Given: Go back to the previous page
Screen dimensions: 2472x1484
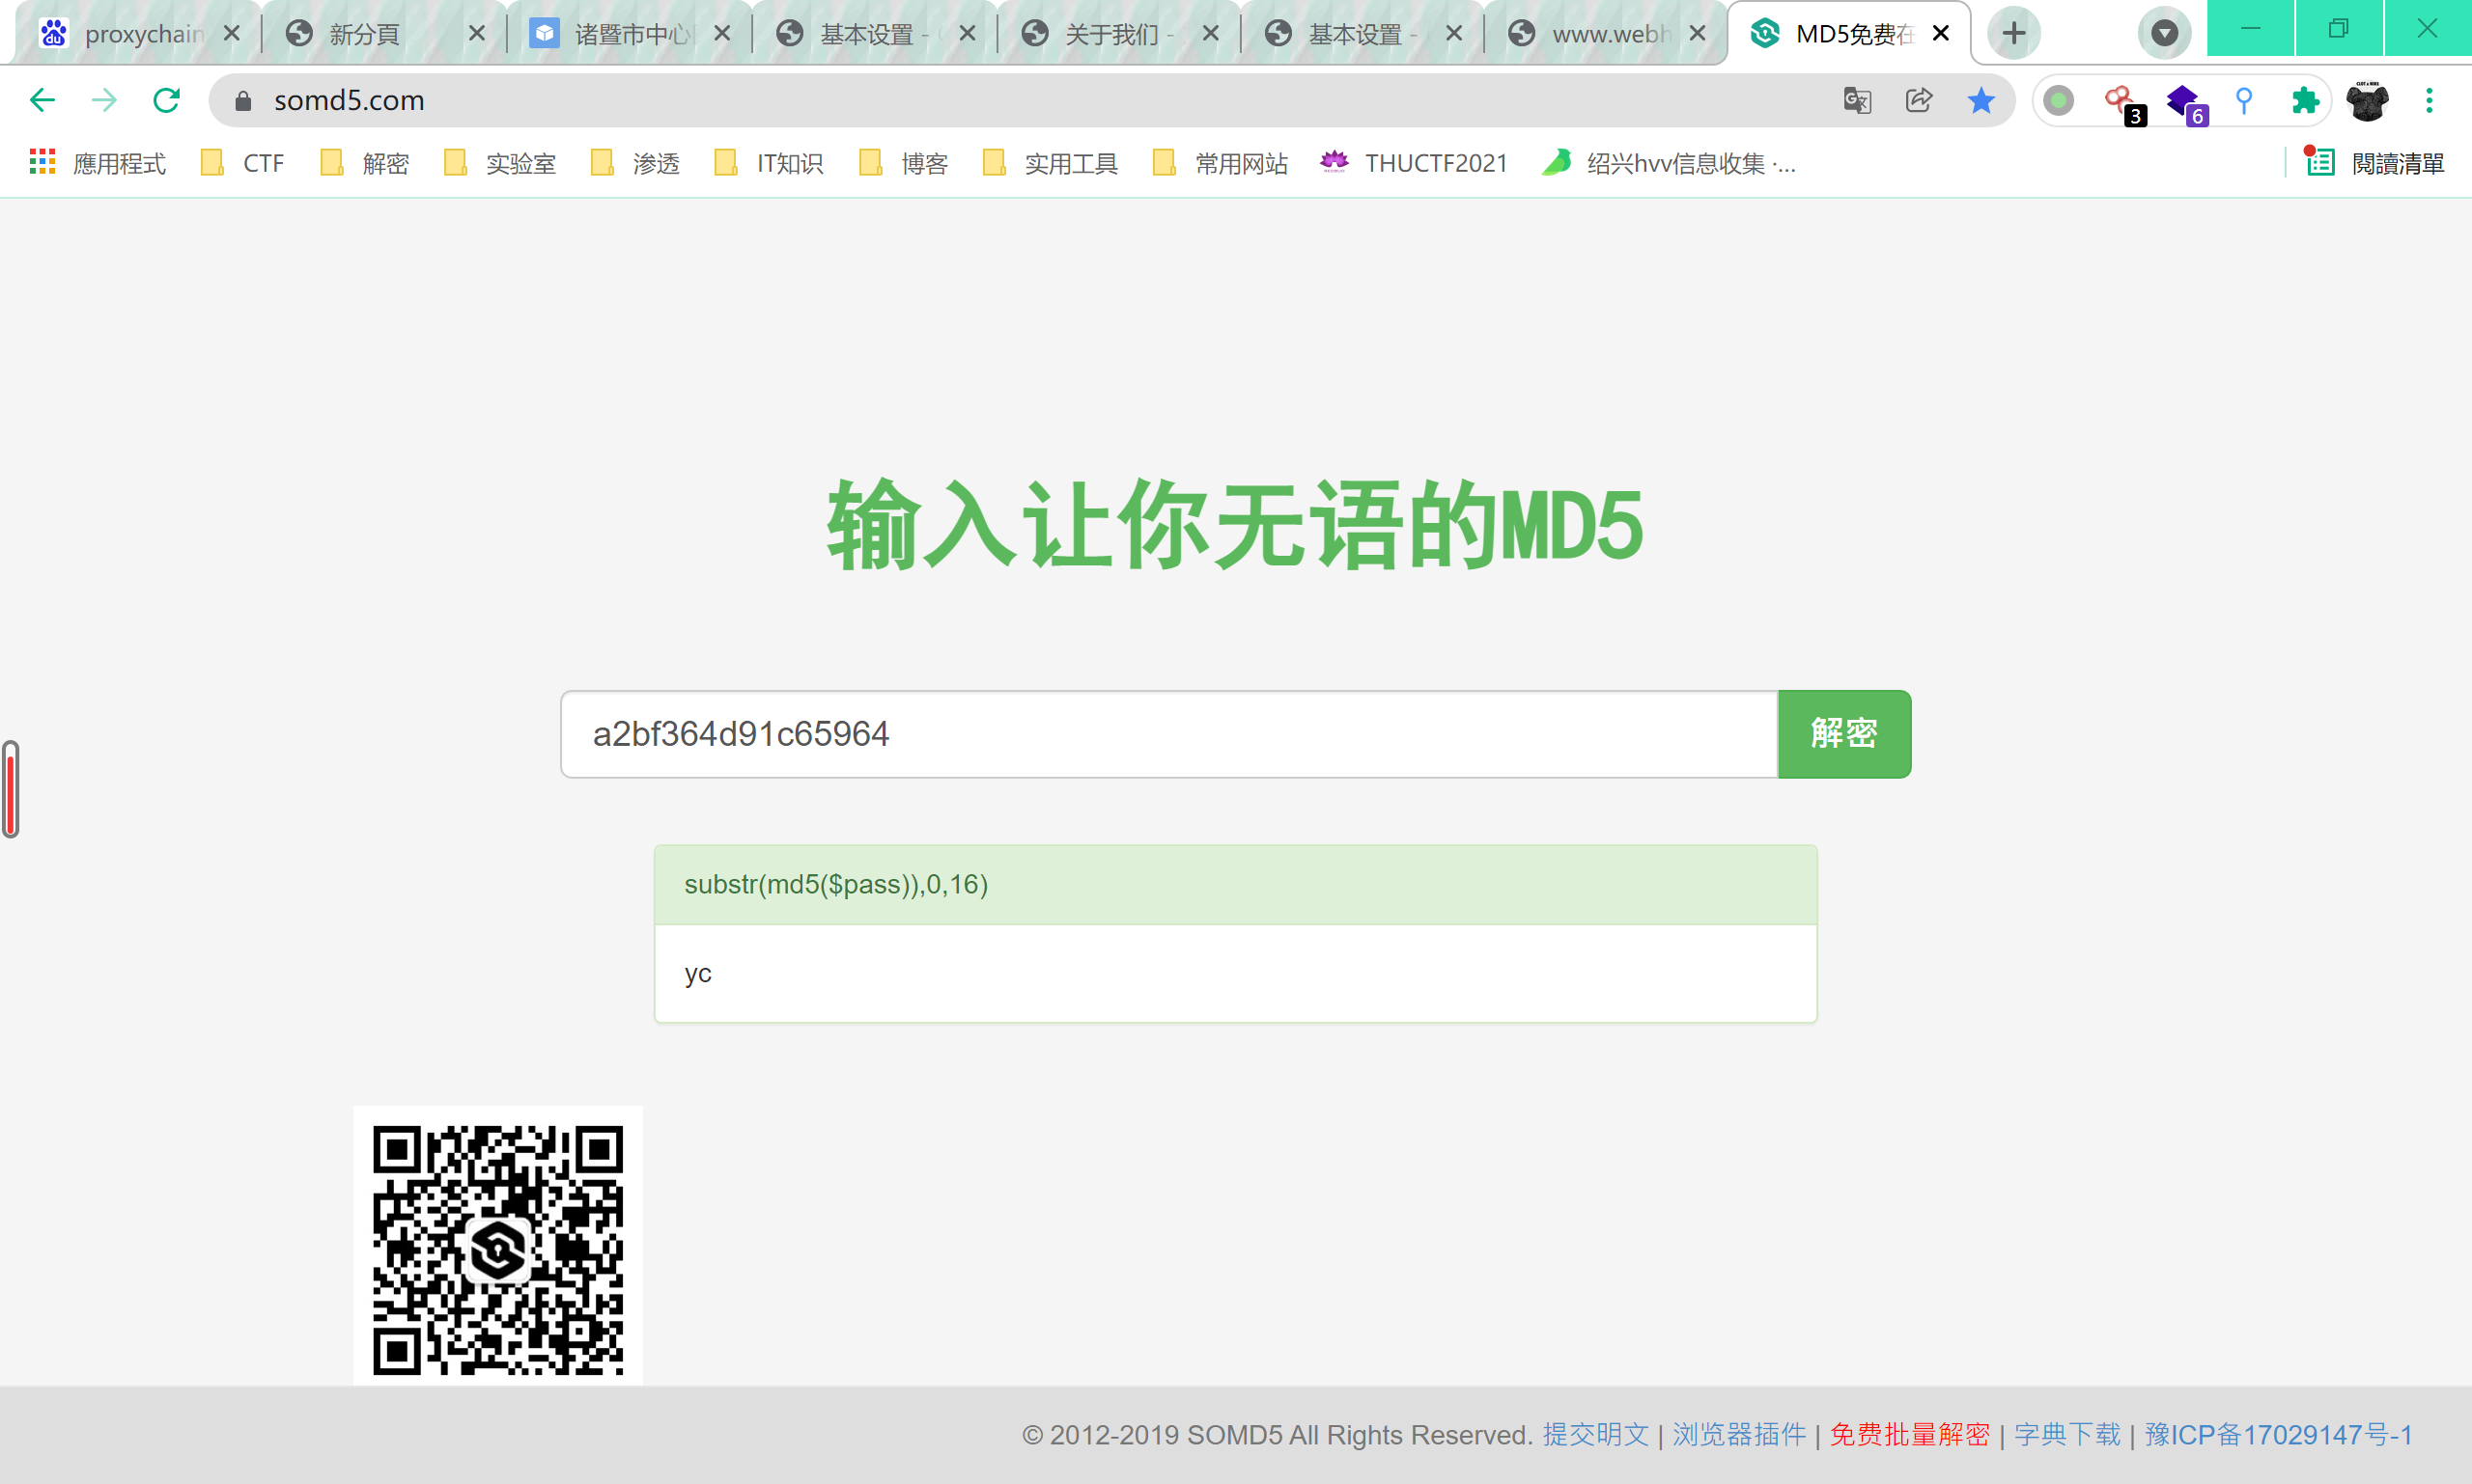Looking at the screenshot, I should [x=42, y=100].
